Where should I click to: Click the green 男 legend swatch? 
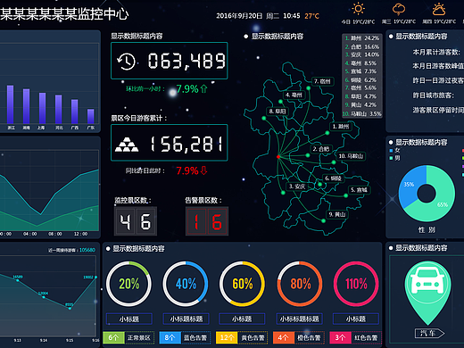tap(391, 158)
